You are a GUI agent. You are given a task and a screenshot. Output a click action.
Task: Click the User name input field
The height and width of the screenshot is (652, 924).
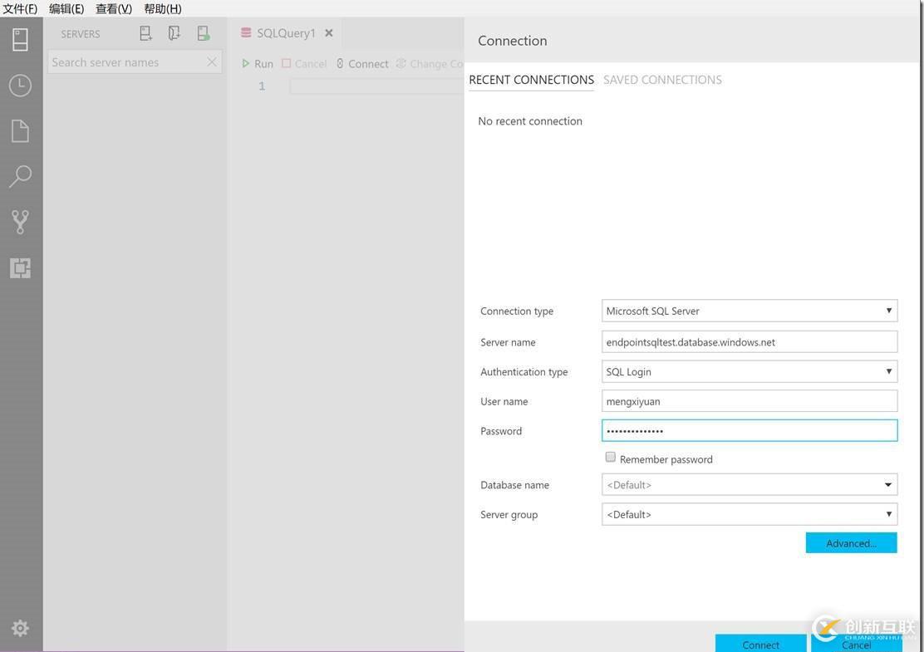click(750, 401)
